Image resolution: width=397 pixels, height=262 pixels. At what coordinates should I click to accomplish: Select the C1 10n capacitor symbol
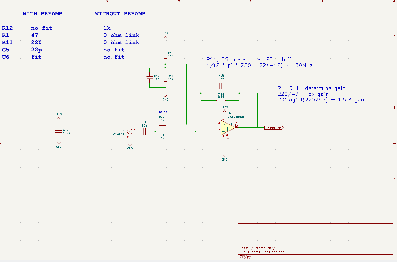144,131
